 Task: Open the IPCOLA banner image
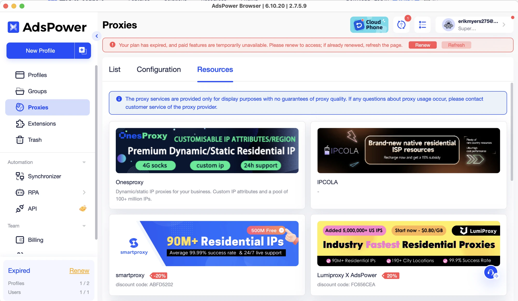coord(408,151)
